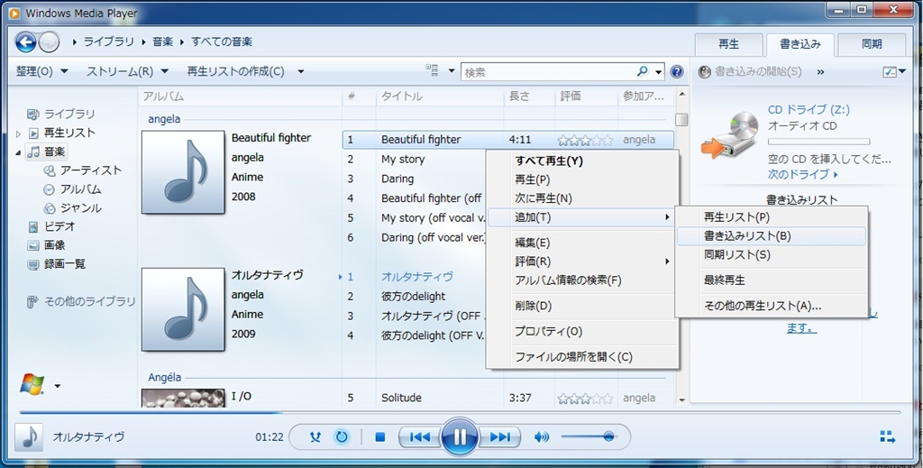The width and height of the screenshot is (923, 468).
Task: Open the view options icon
Action: pyautogui.click(x=433, y=71)
